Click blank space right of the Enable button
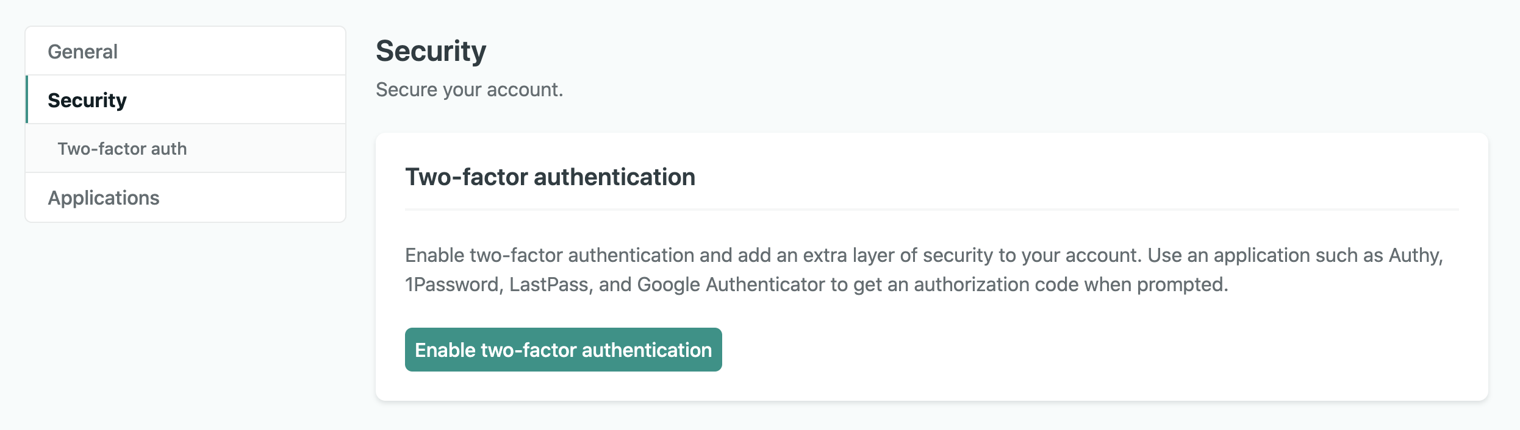The image size is (1520, 430). [x=1037, y=350]
